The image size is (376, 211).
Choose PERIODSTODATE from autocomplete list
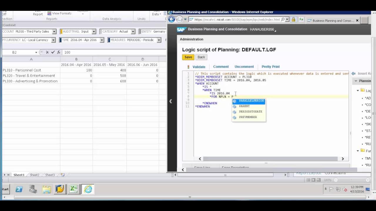[249, 112]
